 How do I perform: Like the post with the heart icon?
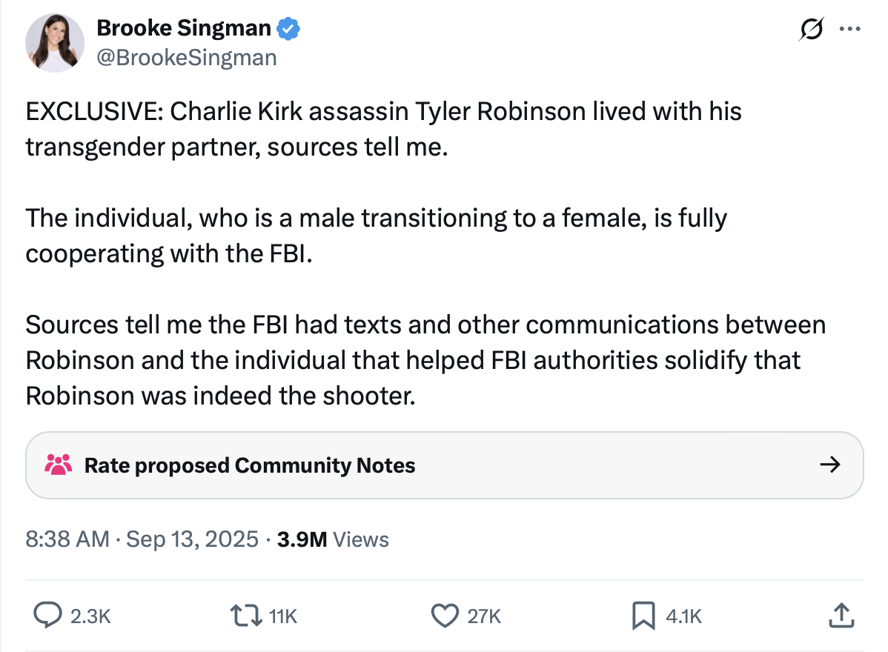coord(445,615)
